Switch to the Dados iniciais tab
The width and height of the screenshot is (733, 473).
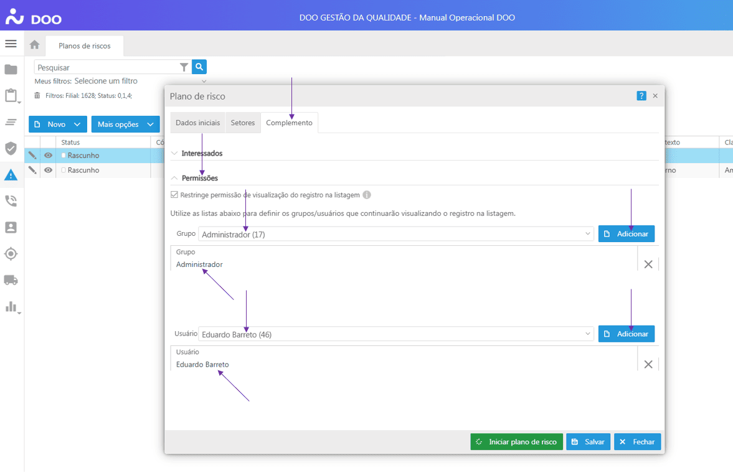pyautogui.click(x=197, y=123)
